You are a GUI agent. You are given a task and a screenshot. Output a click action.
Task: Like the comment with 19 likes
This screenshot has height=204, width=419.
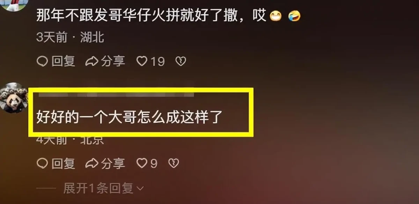150,62
